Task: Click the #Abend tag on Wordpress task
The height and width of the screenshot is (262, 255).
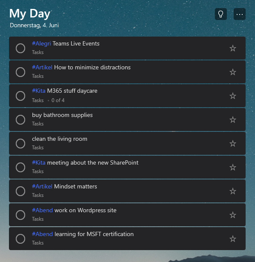Action: (x=42, y=210)
